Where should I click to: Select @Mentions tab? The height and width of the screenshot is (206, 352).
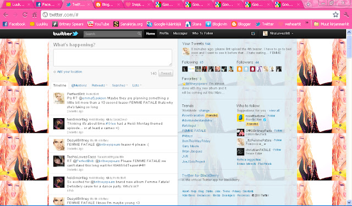pos(79,85)
